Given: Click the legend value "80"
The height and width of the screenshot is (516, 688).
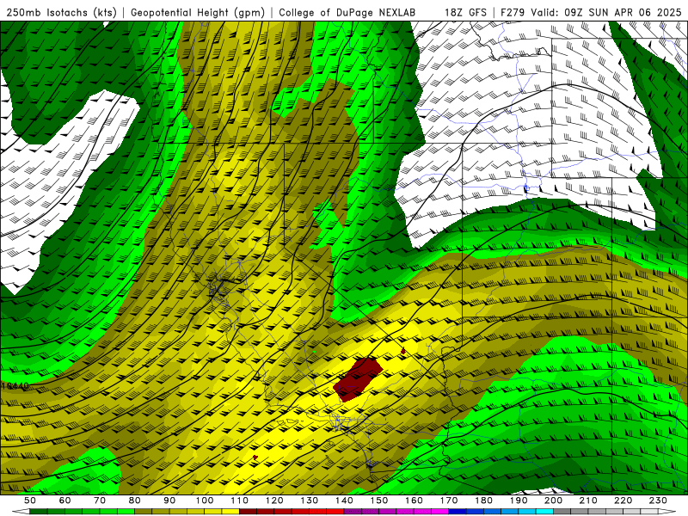Looking at the screenshot, I should coord(135,501).
